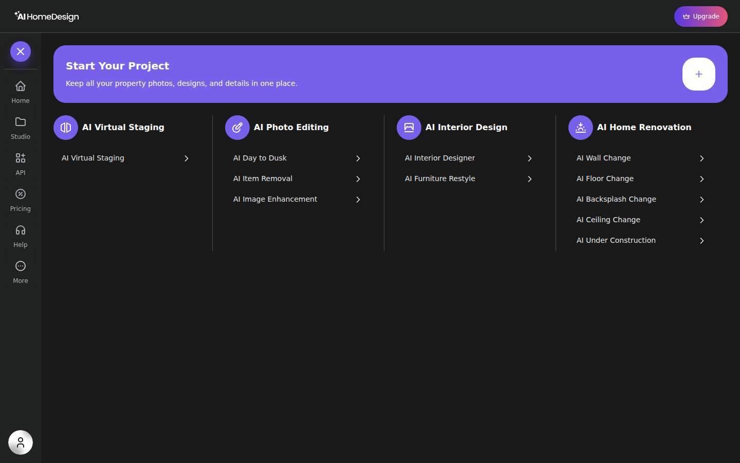Collapse the sidebar with the X button
Viewport: 740px width, 463px height.
point(21,51)
